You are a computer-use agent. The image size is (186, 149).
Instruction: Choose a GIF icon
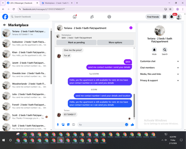(x=74, y=124)
